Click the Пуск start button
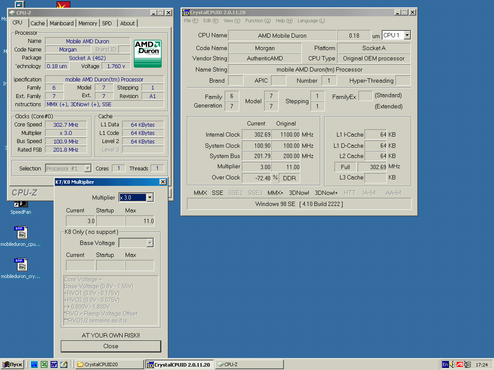The height and width of the screenshot is (370, 494). (x=12, y=364)
